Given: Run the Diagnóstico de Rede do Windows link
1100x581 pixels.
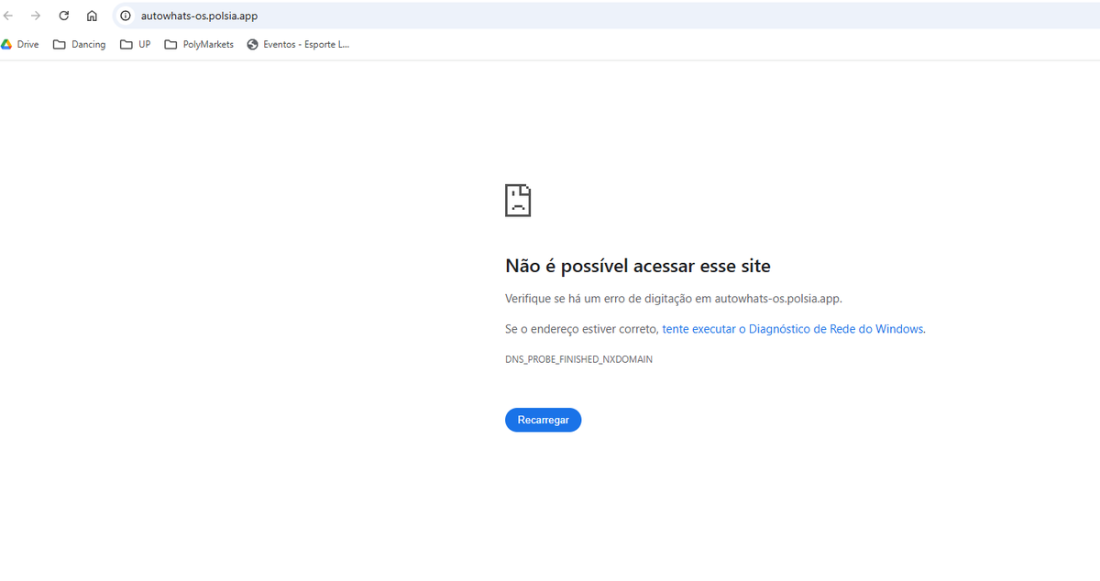Looking at the screenshot, I should (x=793, y=329).
